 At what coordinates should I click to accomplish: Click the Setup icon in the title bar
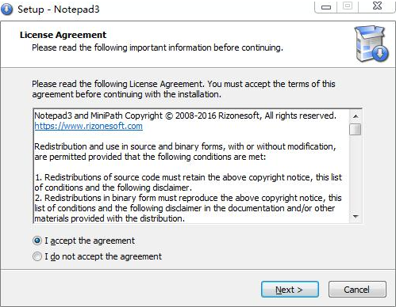(6, 9)
